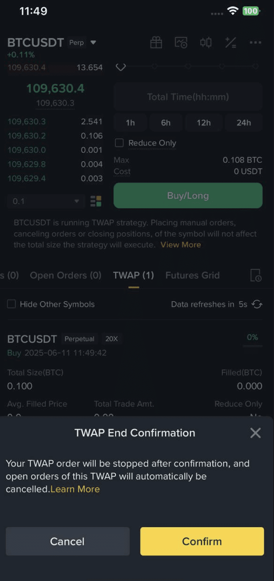This screenshot has height=581, width=274.
Task: Open the chart settings icon
Action: 181,42
